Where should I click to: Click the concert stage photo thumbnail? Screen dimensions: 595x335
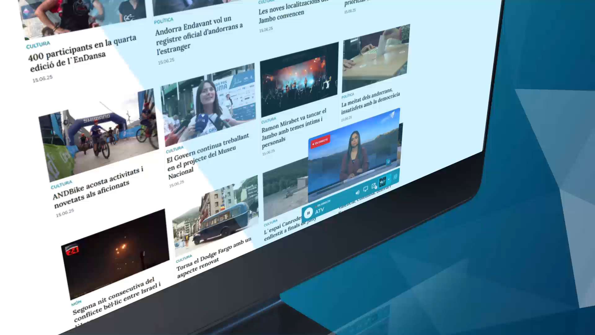coord(299,79)
